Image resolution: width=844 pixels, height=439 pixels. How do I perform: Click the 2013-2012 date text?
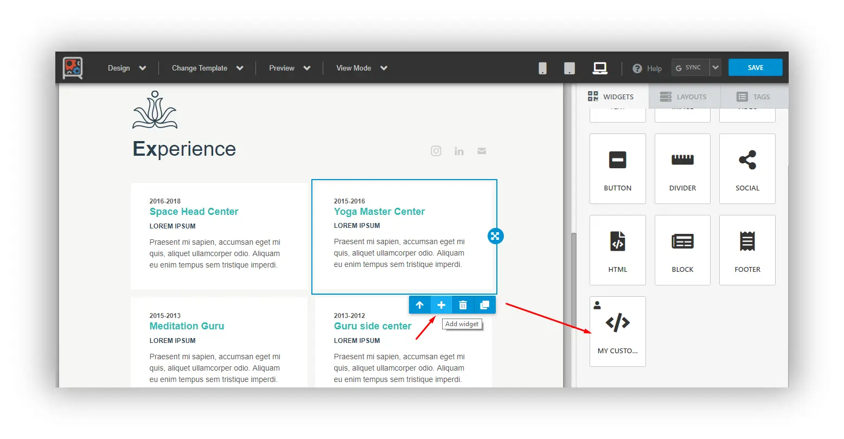(349, 316)
